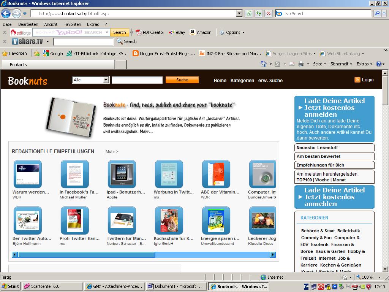
Task: Click the page scrollbar down arrow
Action: point(385,269)
